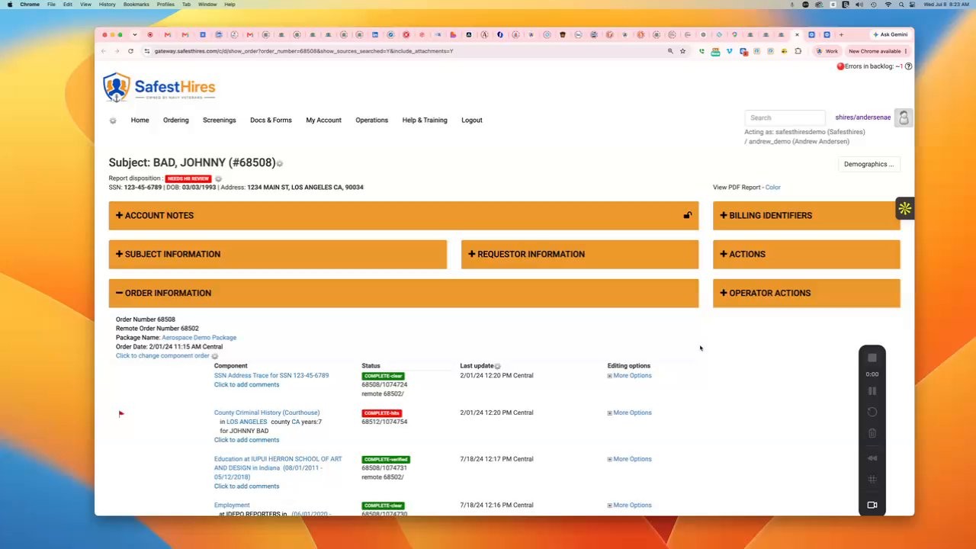Click the Search input field
This screenshot has width=976, height=549.
785,118
